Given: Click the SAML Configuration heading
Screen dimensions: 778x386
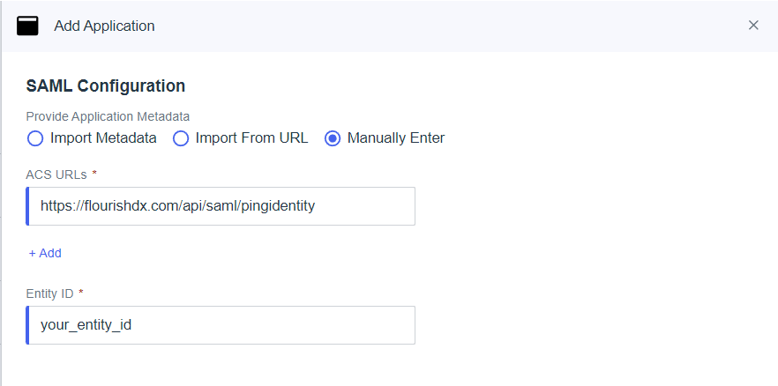Looking at the screenshot, I should 106,85.
